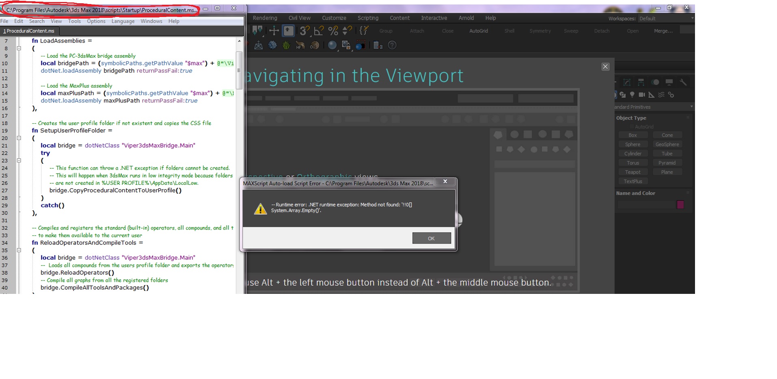
Task: Open the File menu in script editor
Action: [x=4, y=21]
